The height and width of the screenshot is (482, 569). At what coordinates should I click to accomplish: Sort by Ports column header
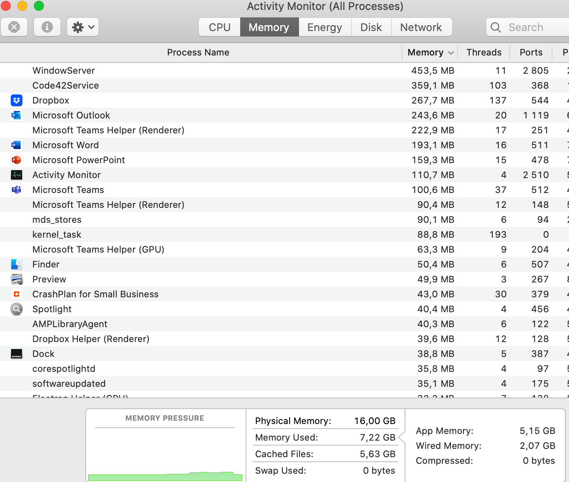tap(531, 53)
